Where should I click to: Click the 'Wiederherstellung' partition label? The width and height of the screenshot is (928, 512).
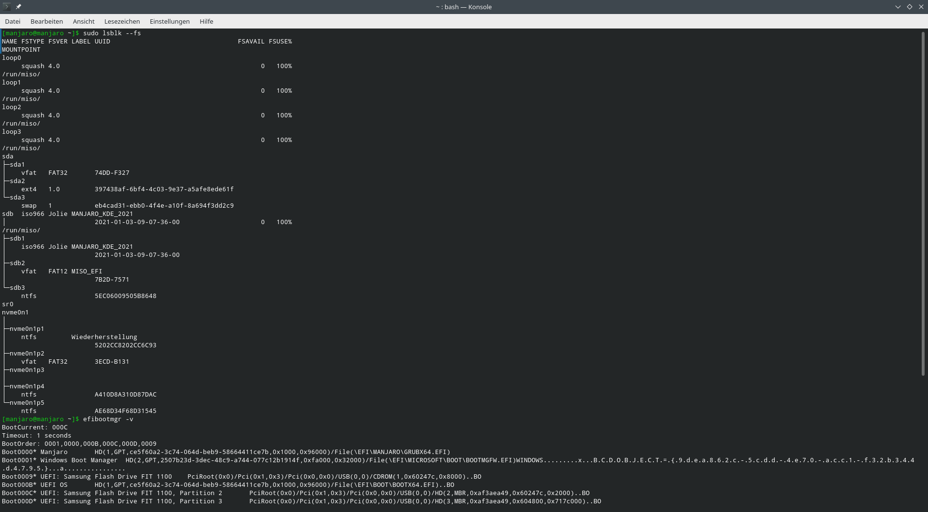click(x=104, y=337)
